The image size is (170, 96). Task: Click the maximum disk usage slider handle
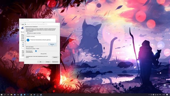coord(36,51)
